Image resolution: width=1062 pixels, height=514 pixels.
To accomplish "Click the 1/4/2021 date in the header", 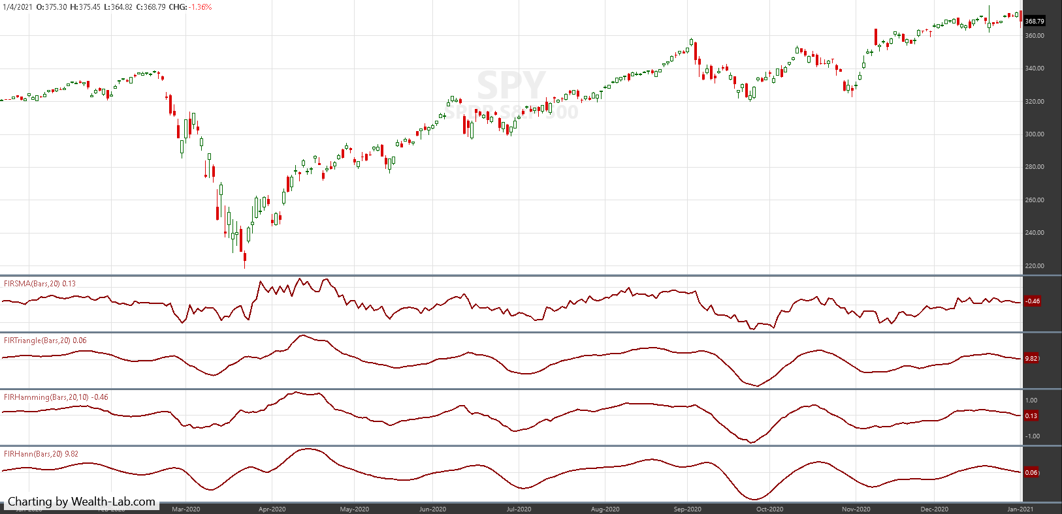I will [16, 7].
